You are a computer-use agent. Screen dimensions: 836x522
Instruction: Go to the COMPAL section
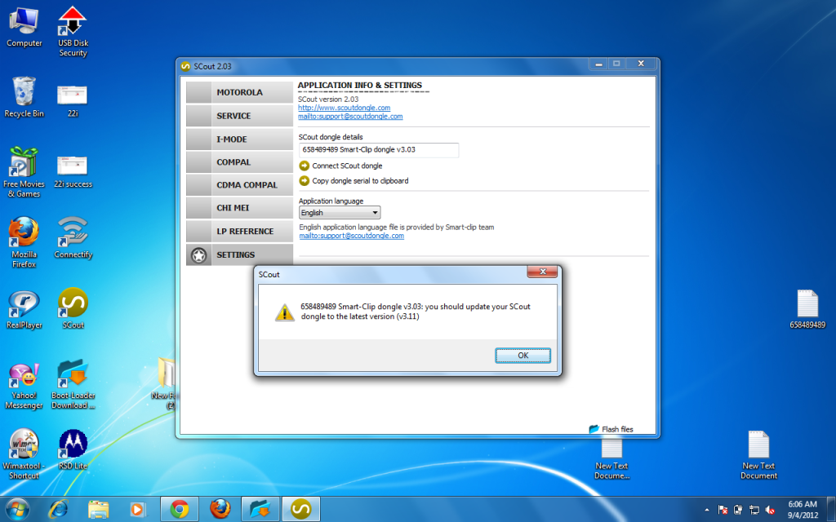(239, 162)
